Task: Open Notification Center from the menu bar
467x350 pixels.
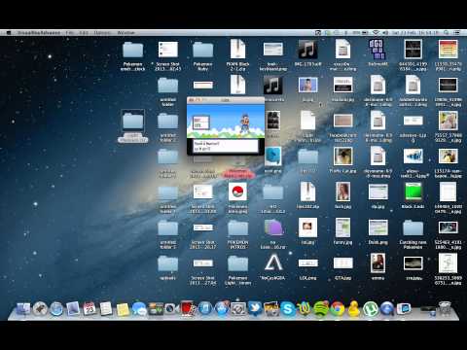Action: 457,33
